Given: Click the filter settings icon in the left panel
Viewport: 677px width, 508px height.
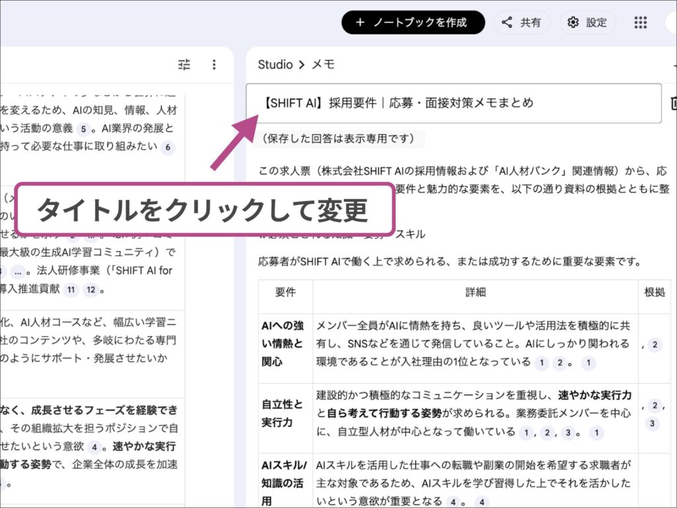Looking at the screenshot, I should click(184, 64).
